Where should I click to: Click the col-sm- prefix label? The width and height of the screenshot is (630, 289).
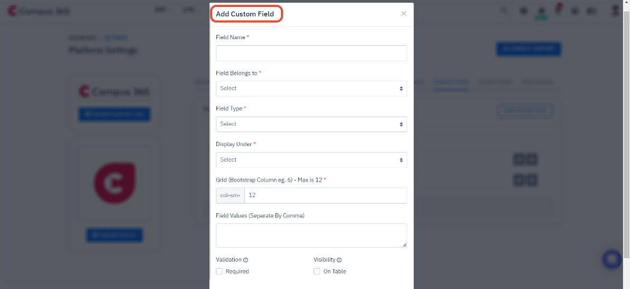click(230, 196)
